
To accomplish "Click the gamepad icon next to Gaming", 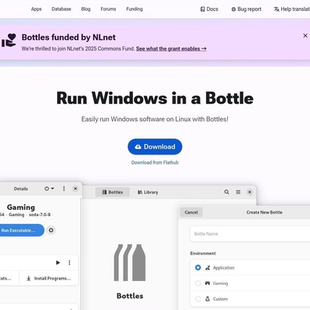I will coord(207,283).
